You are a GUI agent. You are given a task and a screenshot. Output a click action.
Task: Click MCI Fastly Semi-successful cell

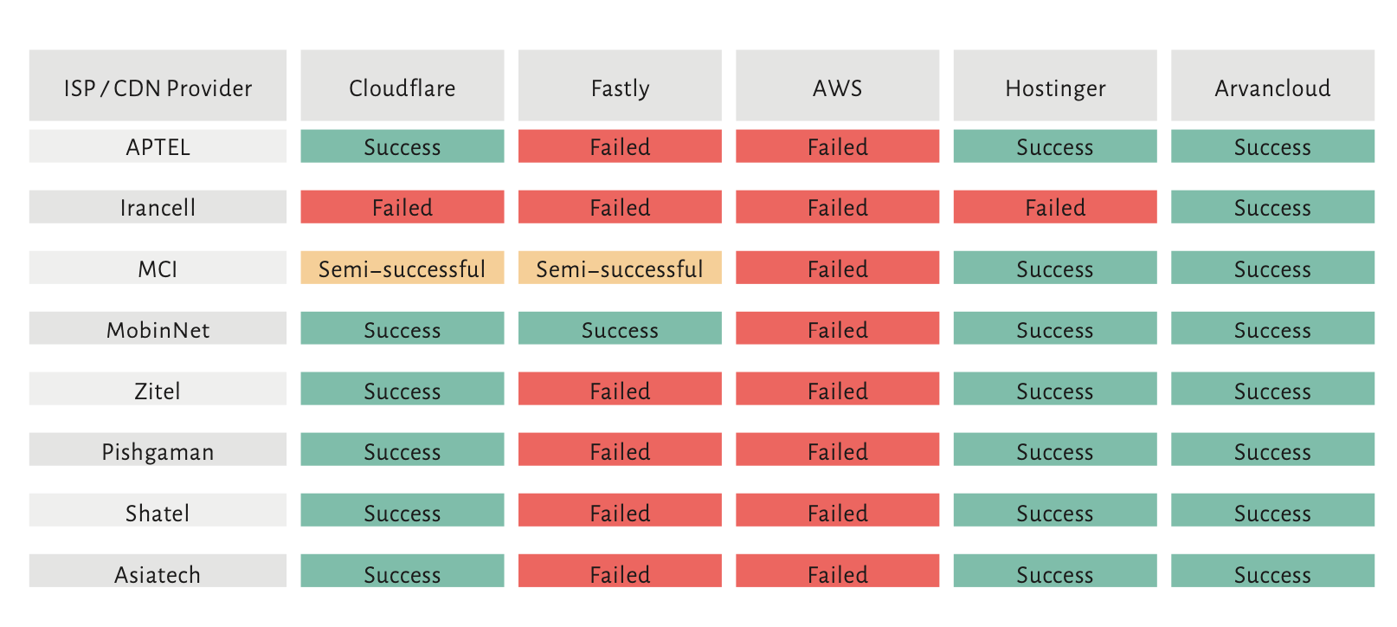click(x=620, y=268)
